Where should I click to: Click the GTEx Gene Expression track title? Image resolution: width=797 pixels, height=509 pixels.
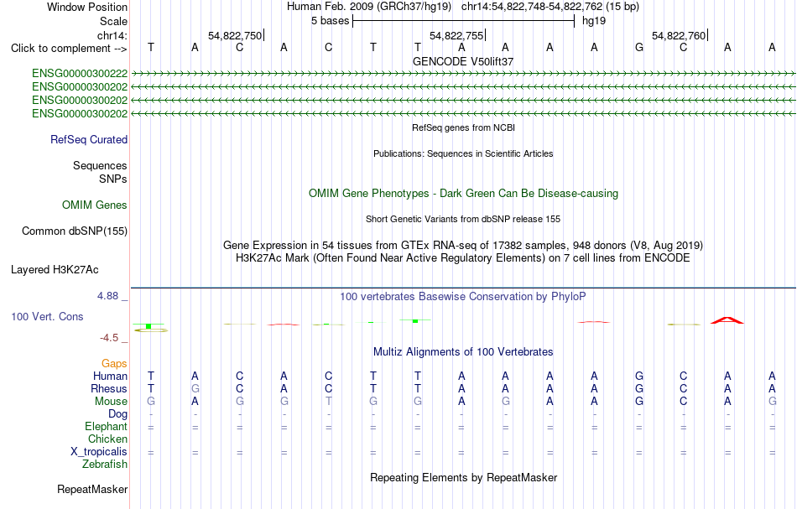tap(463, 246)
